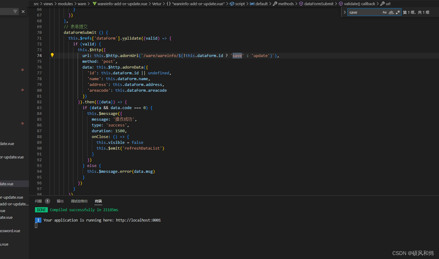This screenshot has width=439, height=259.
Task: Click the 'refreshDataList' string on line 90
Action: [x=143, y=148]
